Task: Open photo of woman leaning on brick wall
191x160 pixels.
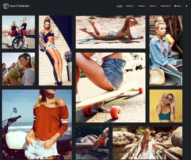Action: pyautogui.click(x=55, y=51)
